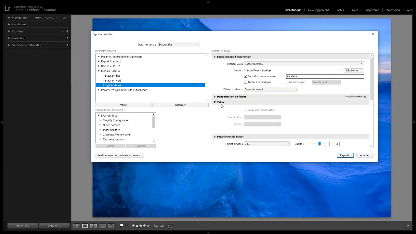This screenshot has width=416, height=234.
Task: Click sub-folder name field 'Facebook'
Action: [325, 76]
